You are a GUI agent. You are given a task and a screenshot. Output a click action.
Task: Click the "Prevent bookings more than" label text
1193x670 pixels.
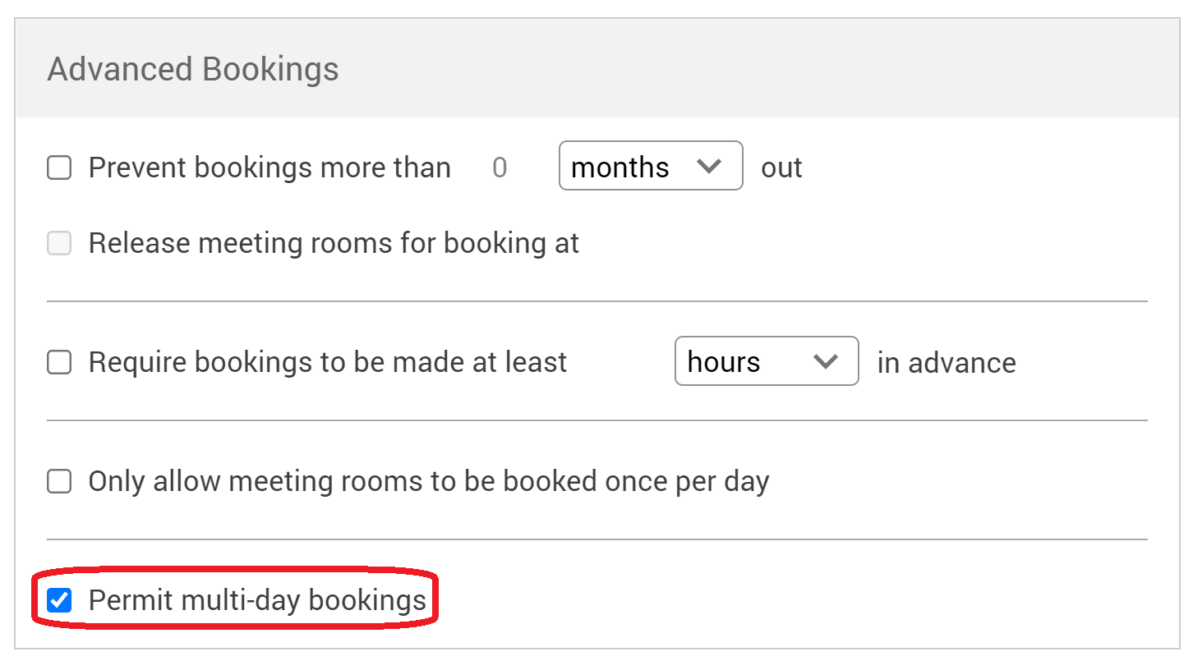click(269, 168)
